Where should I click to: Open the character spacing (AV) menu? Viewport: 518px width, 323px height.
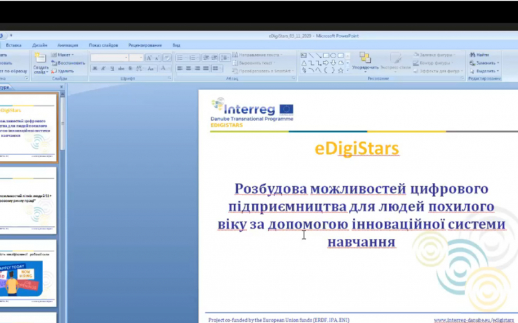click(x=139, y=68)
